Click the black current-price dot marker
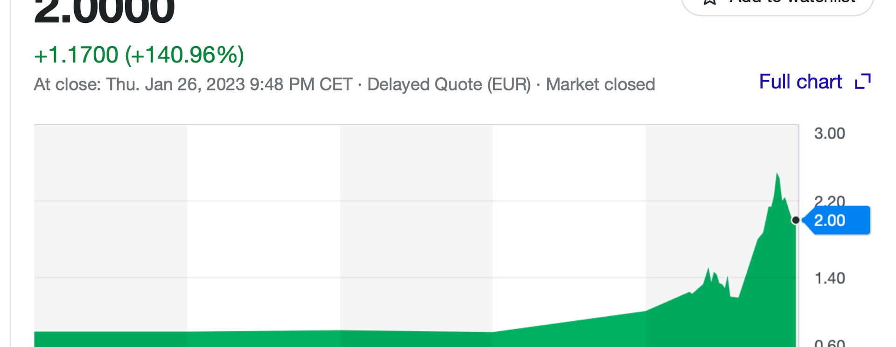Image resolution: width=896 pixels, height=347 pixels. [x=796, y=220]
